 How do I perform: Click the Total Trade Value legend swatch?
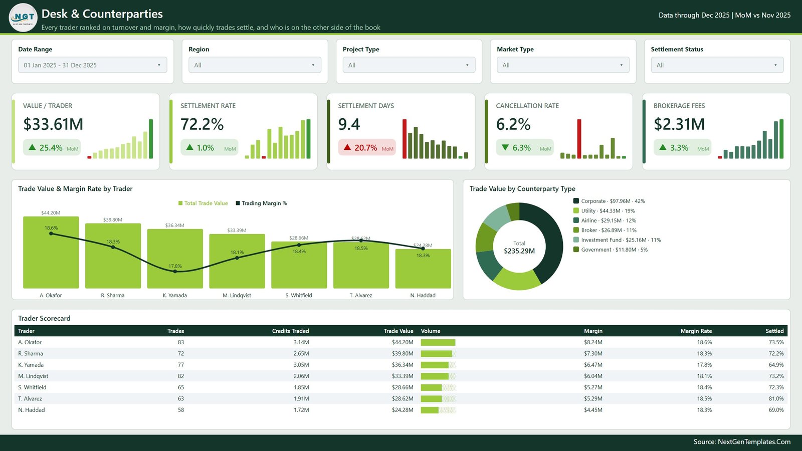[x=180, y=203]
